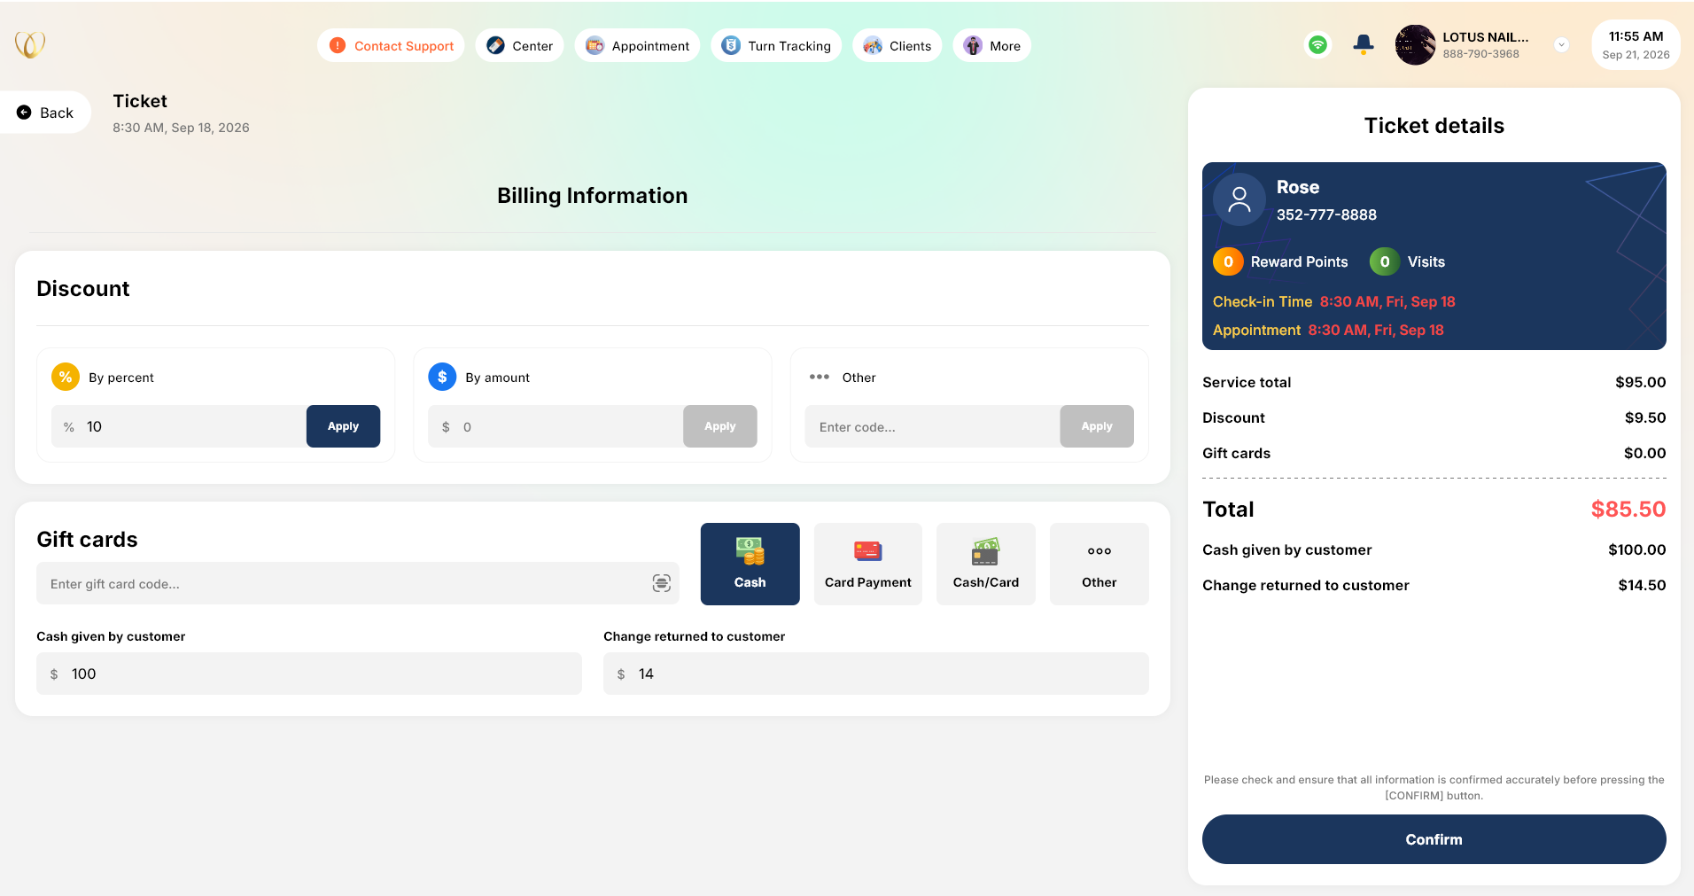Go to the Center tab
The height and width of the screenshot is (896, 1694).
coord(519,45)
